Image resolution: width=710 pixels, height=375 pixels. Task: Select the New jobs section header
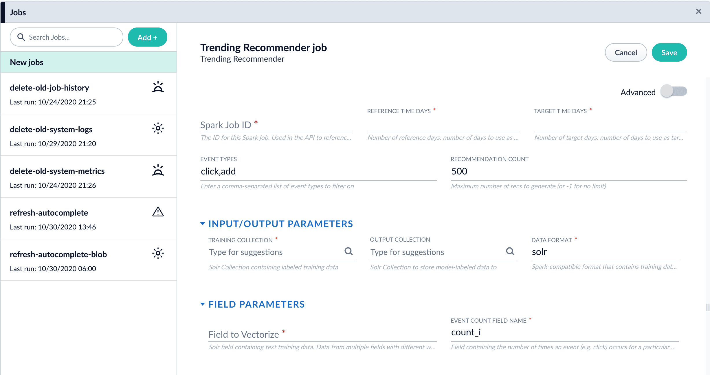pos(27,62)
